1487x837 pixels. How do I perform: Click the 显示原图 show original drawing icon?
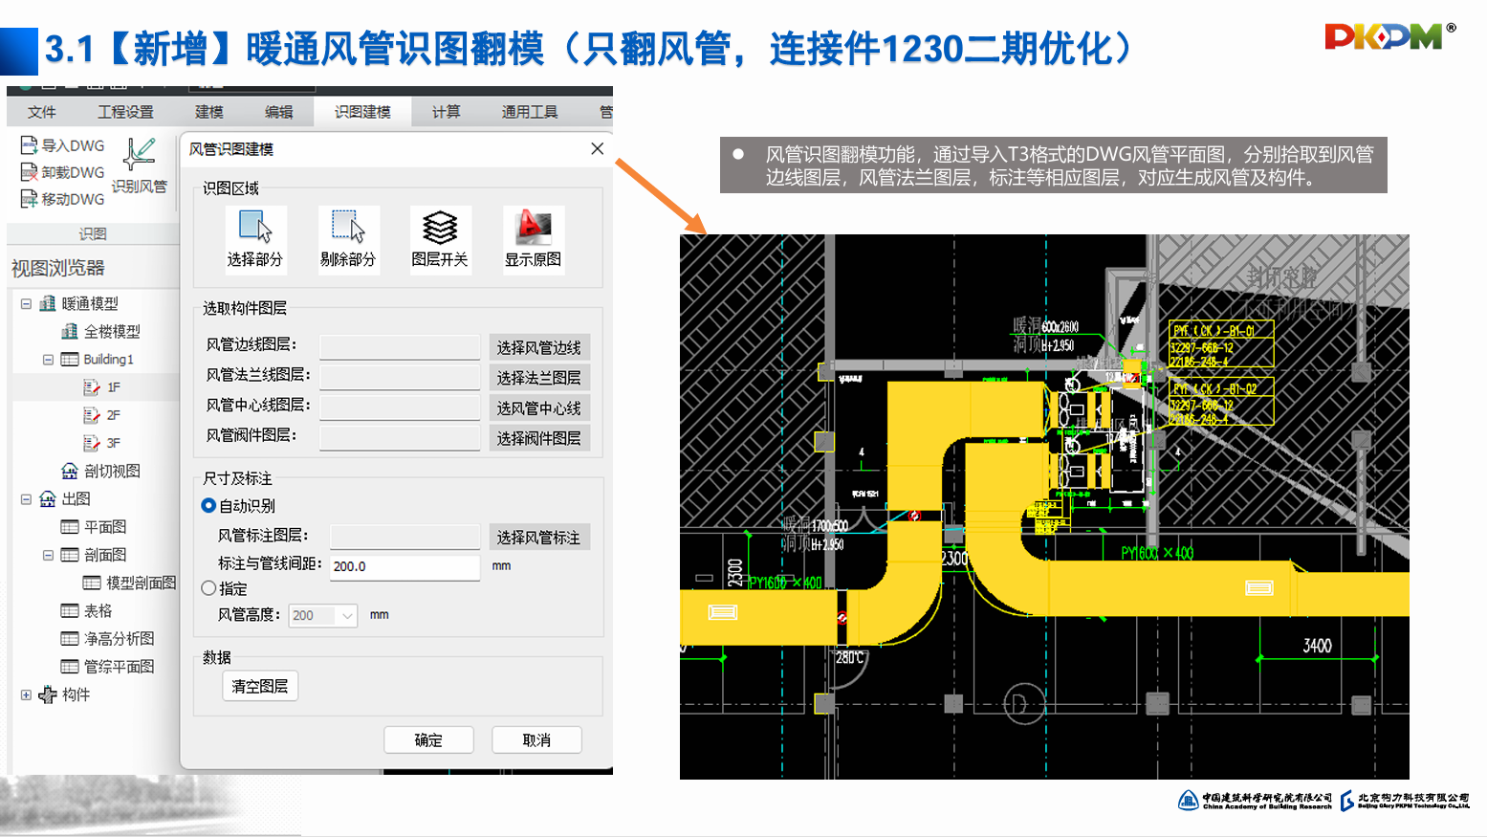coord(534,239)
